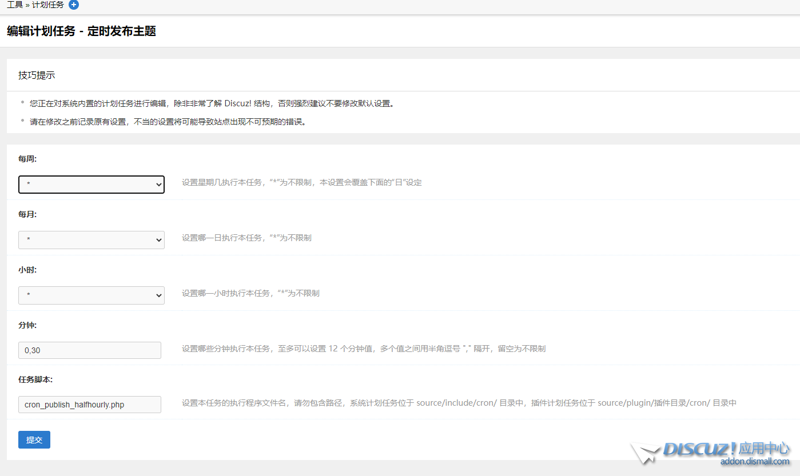
Task: Click the cron_publish_halfhourly.php script field
Action: 90,405
